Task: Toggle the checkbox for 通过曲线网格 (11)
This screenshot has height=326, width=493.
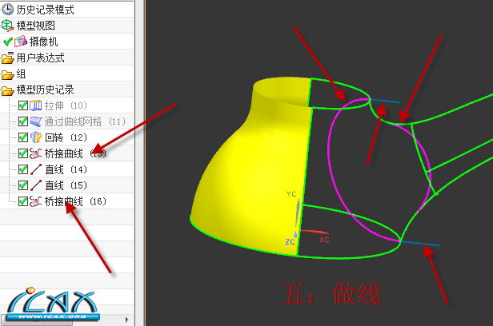Action: [x=23, y=121]
